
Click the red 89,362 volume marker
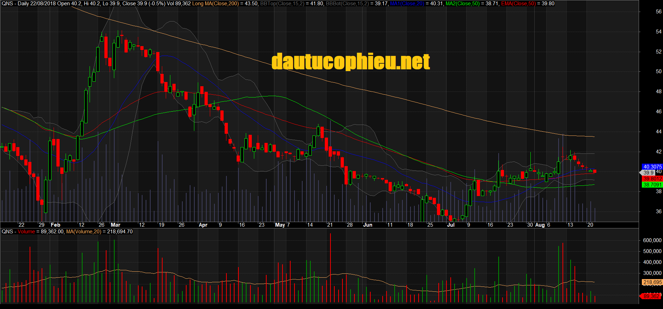pos(651,296)
